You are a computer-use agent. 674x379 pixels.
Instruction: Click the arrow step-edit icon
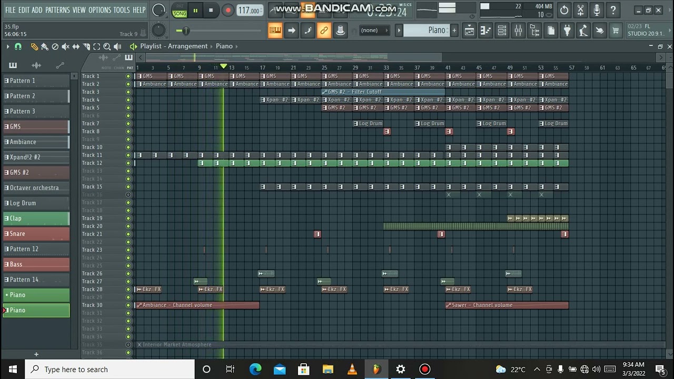coord(291,31)
